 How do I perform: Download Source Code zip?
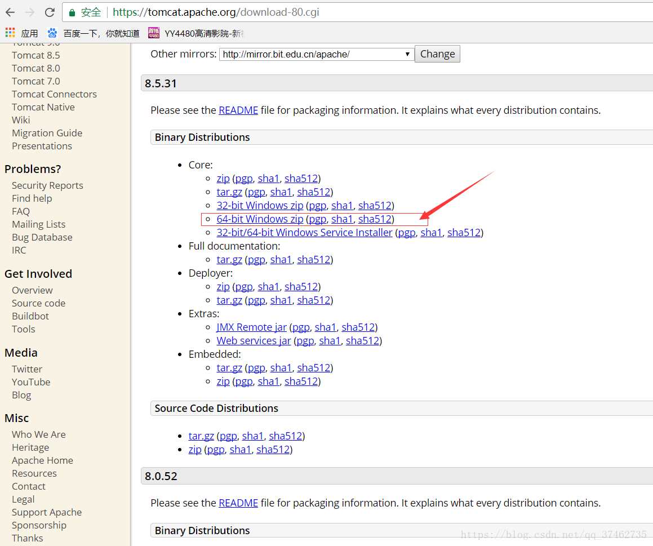195,450
